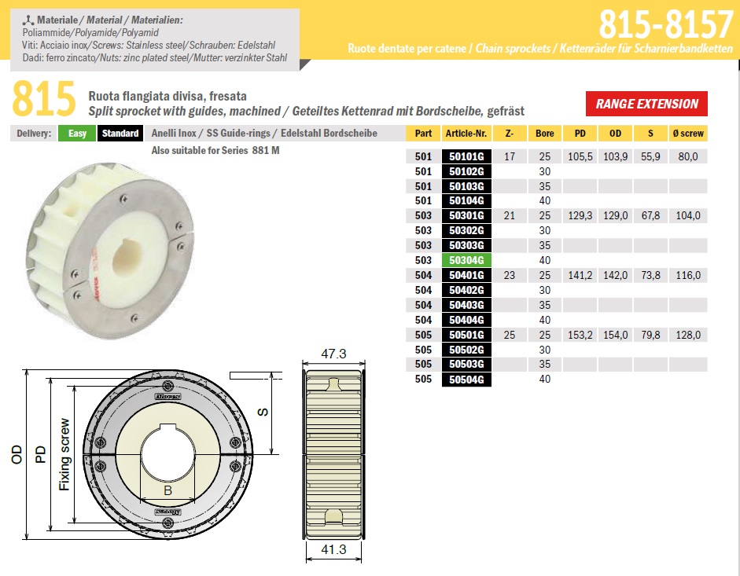Screen dimensions: 740x576
Task: Click article number 50101G
Action: pos(467,156)
